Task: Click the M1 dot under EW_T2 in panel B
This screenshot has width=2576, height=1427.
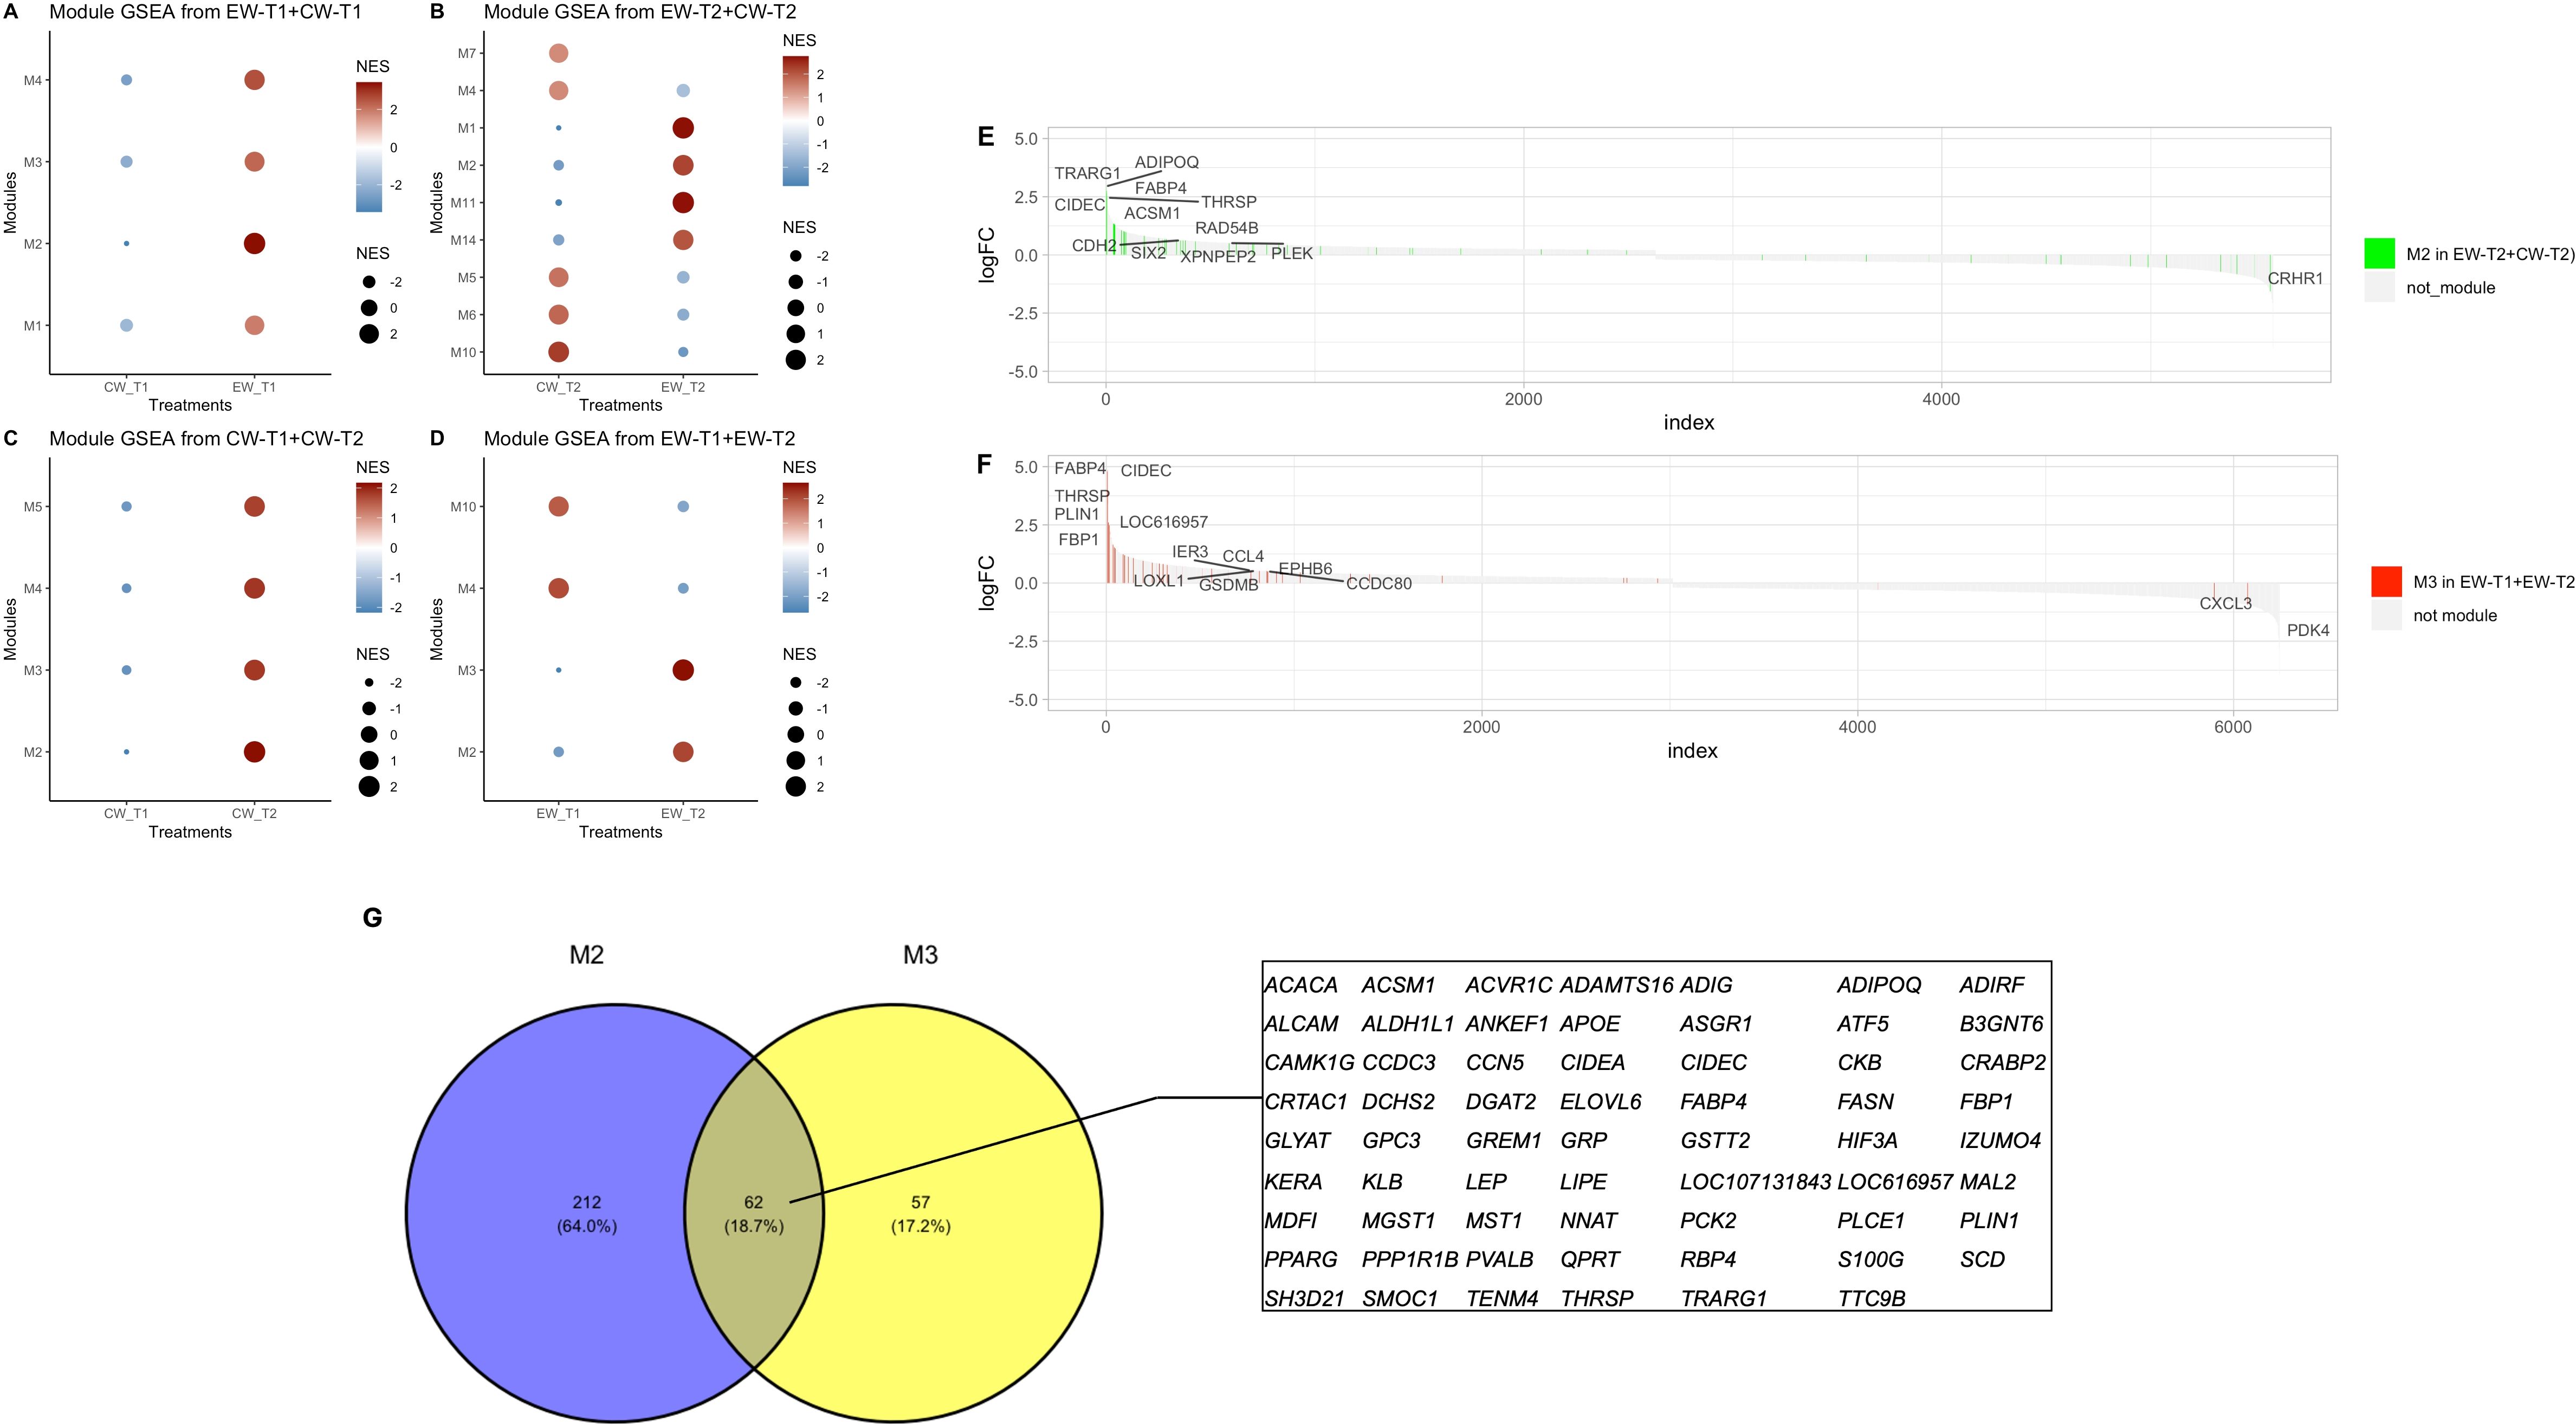Action: coord(683,128)
